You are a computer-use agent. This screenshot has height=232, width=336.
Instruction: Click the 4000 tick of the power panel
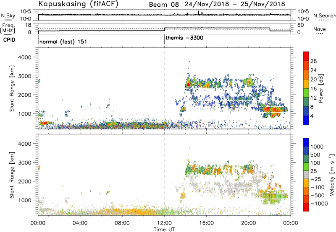(x=24, y=57)
